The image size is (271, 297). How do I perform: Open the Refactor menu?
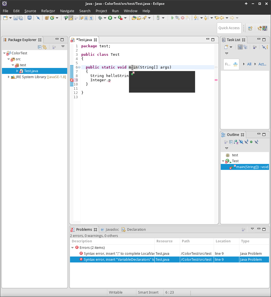coord(48,11)
